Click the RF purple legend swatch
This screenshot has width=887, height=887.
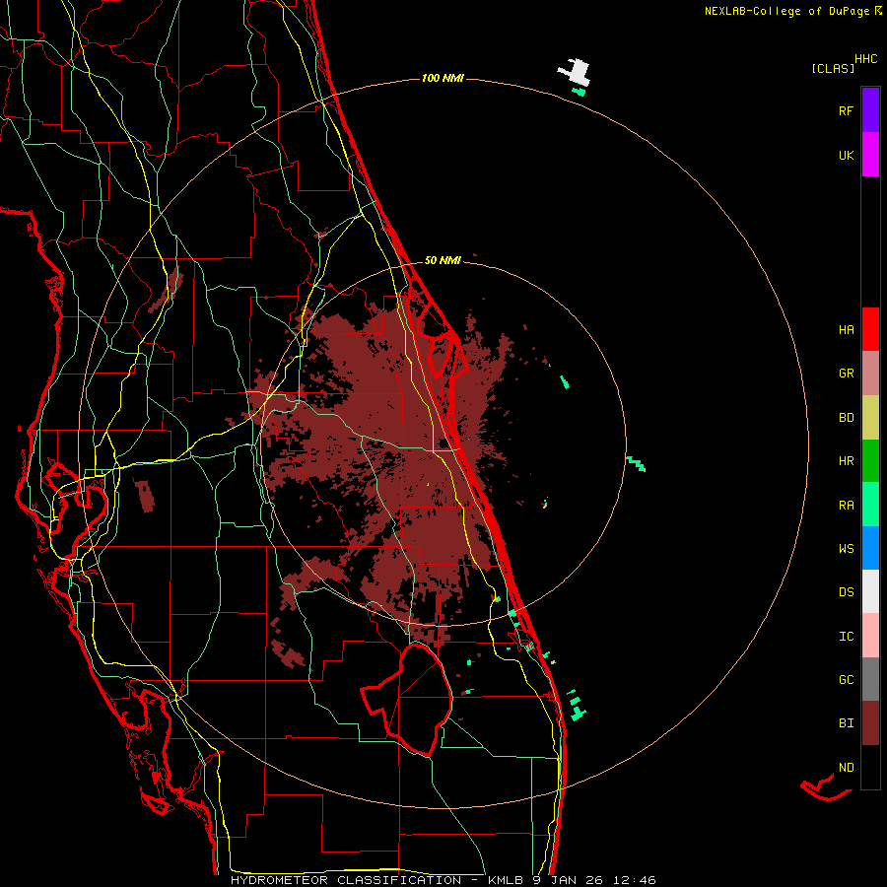point(870,109)
